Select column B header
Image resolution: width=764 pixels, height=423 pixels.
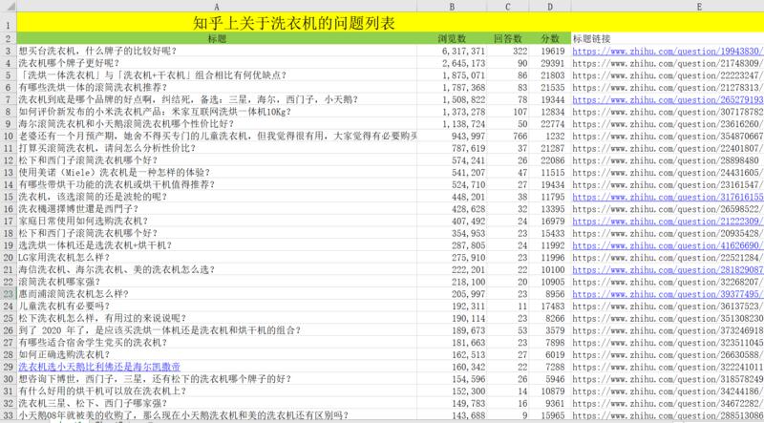(452, 7)
